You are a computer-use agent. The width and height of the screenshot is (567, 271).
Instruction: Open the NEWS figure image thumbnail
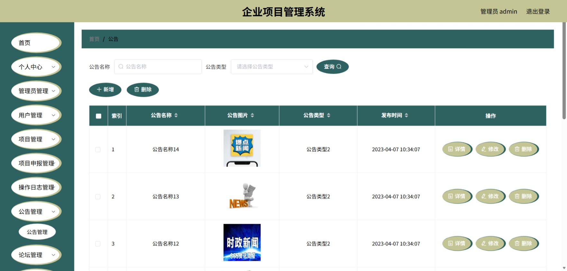tap(242, 196)
